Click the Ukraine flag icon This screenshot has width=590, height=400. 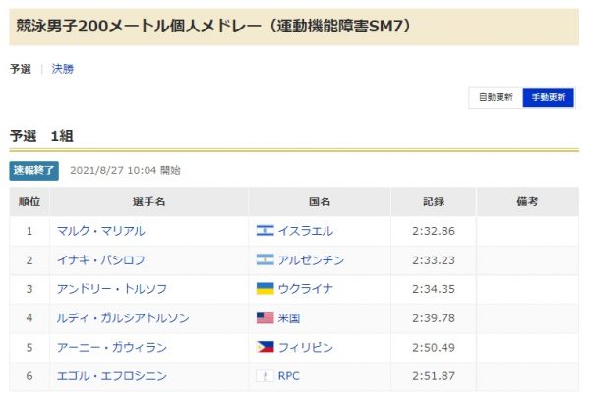click(264, 289)
